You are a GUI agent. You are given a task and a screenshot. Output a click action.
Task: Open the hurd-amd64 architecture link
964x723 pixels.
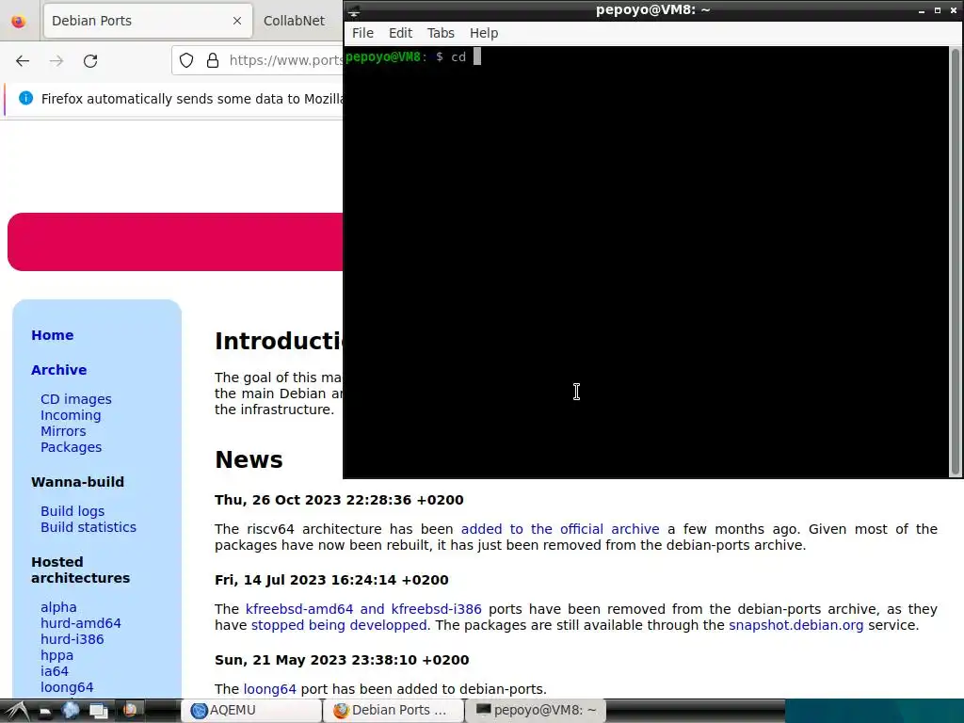pos(81,623)
